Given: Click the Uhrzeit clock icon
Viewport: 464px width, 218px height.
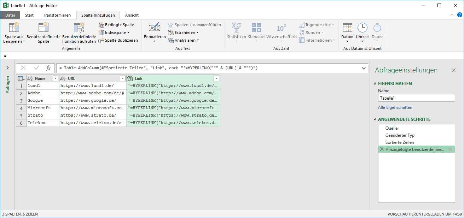Looking at the screenshot, I should coord(362,28).
